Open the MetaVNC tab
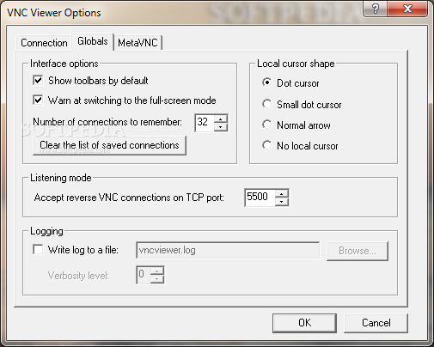Viewport: 434px width, 347px height. [x=138, y=43]
